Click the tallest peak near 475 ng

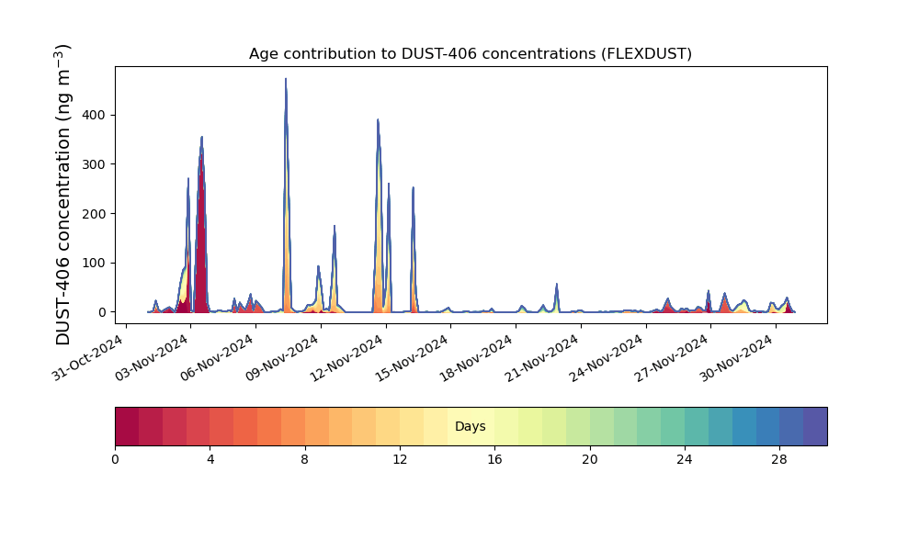(x=286, y=193)
